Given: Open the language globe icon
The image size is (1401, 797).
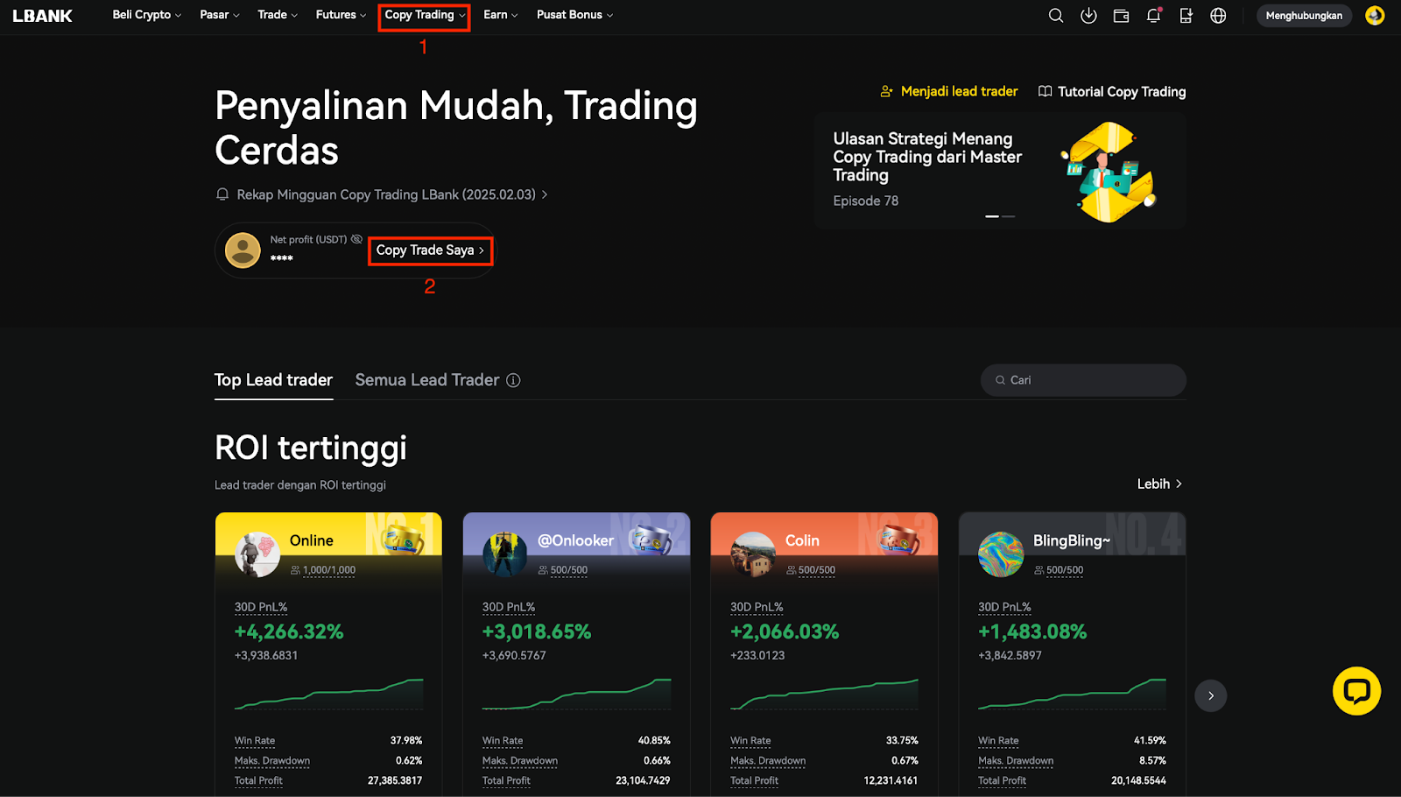Looking at the screenshot, I should coord(1218,16).
